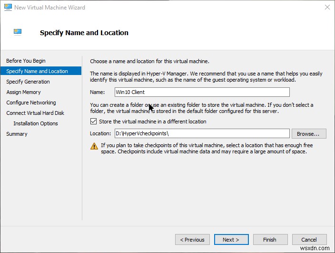Viewport: 335px width, 253px height.
Task: Jump to the Summary step
Action: [x=17, y=134]
